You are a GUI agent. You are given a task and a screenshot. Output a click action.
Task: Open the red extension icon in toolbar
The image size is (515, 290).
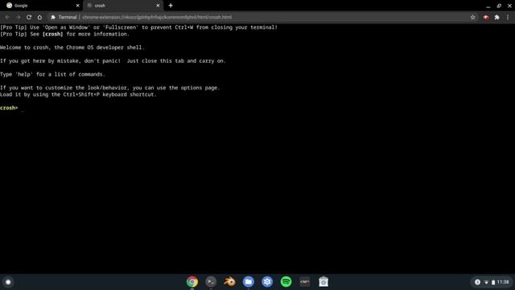click(486, 17)
